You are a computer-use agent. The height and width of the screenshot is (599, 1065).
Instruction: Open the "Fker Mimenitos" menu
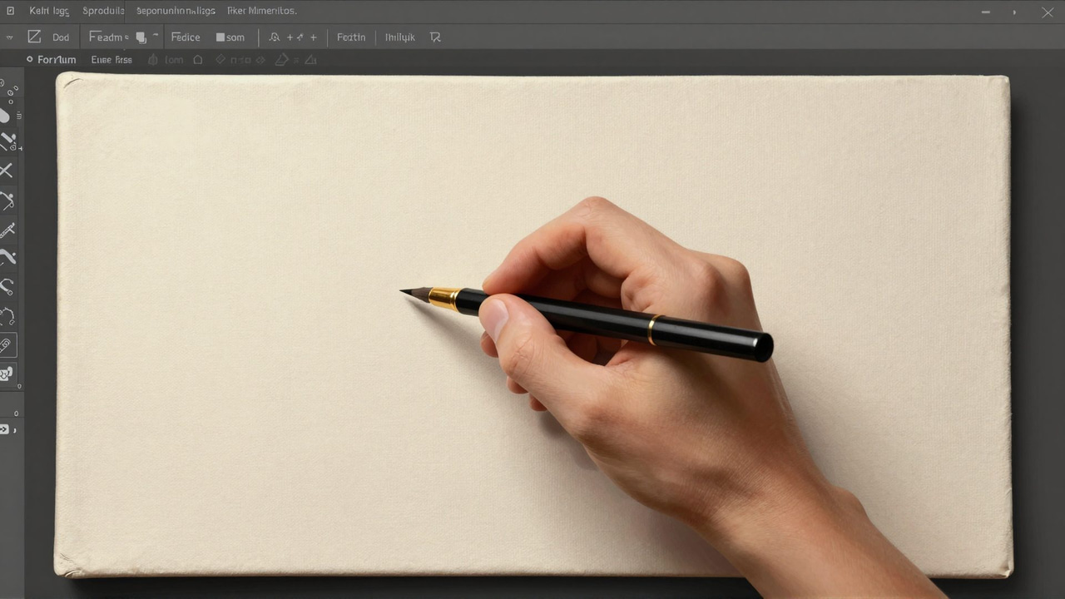click(261, 11)
